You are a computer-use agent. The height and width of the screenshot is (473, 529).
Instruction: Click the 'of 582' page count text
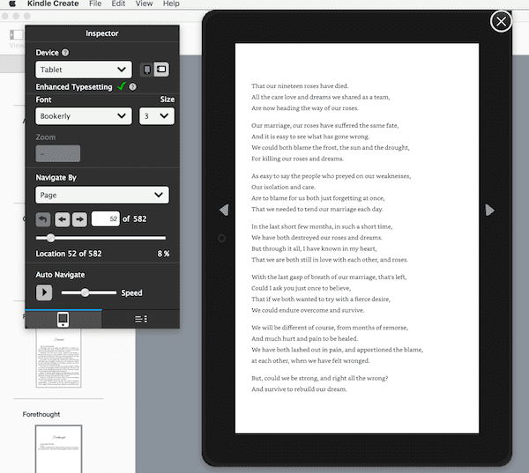[135, 219]
